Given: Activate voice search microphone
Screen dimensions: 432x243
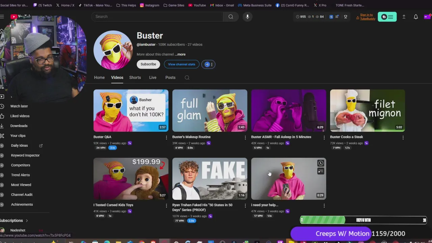Looking at the screenshot, I should click(x=247, y=17).
